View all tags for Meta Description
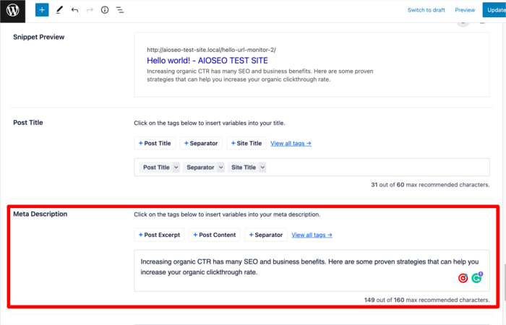This screenshot has width=506, height=325. [312, 235]
